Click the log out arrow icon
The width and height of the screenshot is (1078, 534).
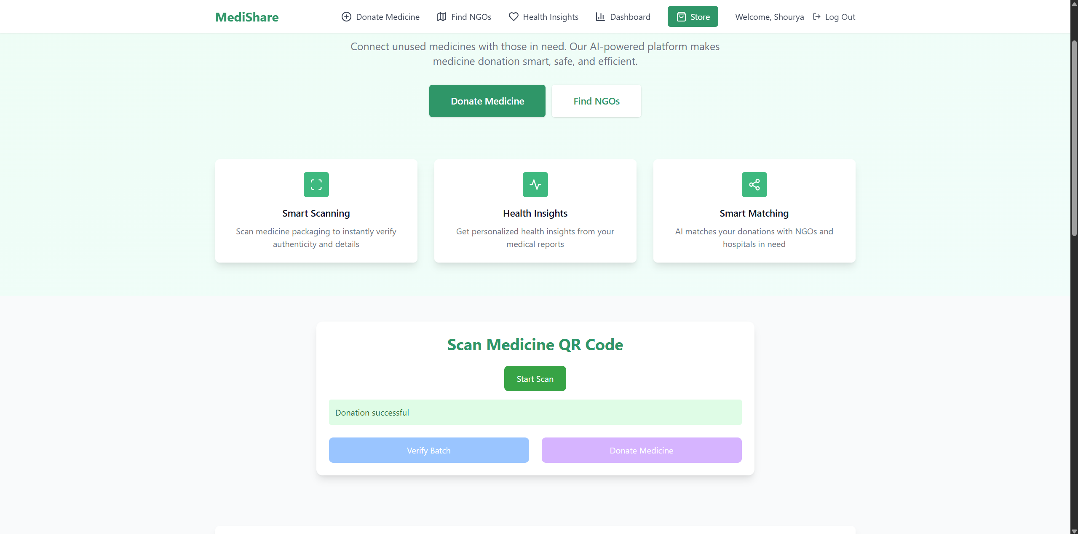click(x=817, y=16)
